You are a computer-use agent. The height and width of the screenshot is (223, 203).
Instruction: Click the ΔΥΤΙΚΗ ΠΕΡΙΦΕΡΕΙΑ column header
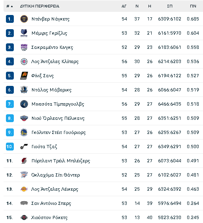tap(39, 6)
